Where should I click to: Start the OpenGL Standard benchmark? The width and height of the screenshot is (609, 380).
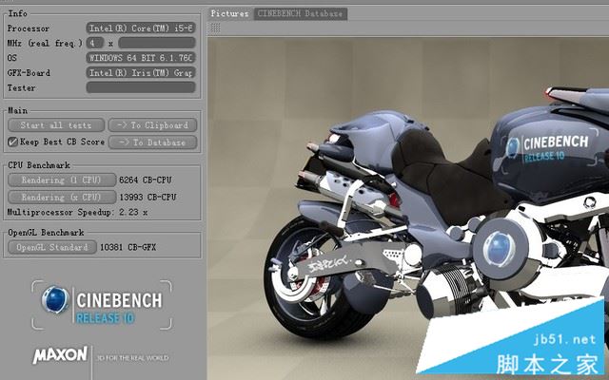tap(52, 247)
